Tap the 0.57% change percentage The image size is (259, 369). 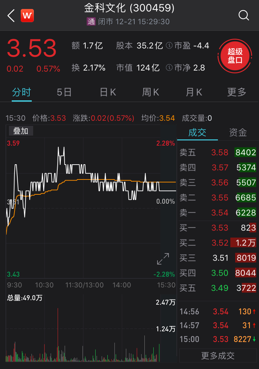coord(48,69)
